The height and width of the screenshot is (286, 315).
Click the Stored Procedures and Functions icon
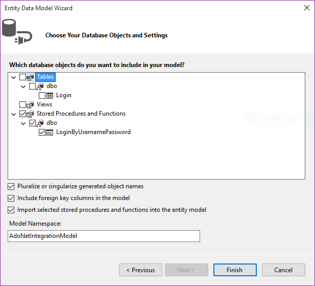click(x=30, y=114)
